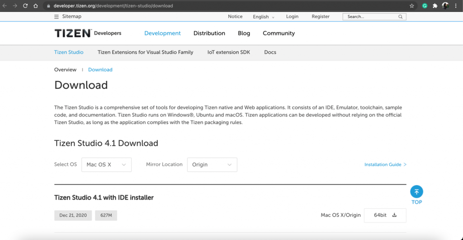Screen dimensions: 463x240
Task: Bookmark page with the star icon
Action: (x=411, y=5)
